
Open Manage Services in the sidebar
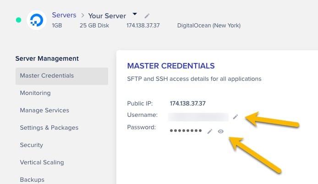(x=44, y=110)
